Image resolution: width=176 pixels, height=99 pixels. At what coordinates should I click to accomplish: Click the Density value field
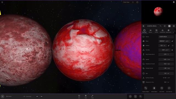point(164,50)
